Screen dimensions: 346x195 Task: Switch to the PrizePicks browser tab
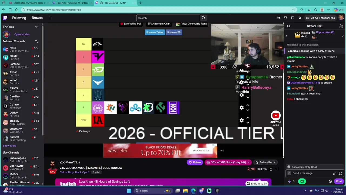pos(72,3)
